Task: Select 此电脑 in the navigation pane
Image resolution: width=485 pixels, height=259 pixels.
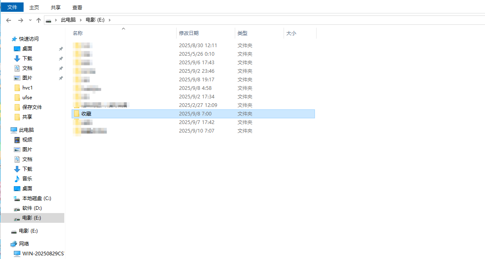Action: pos(26,130)
